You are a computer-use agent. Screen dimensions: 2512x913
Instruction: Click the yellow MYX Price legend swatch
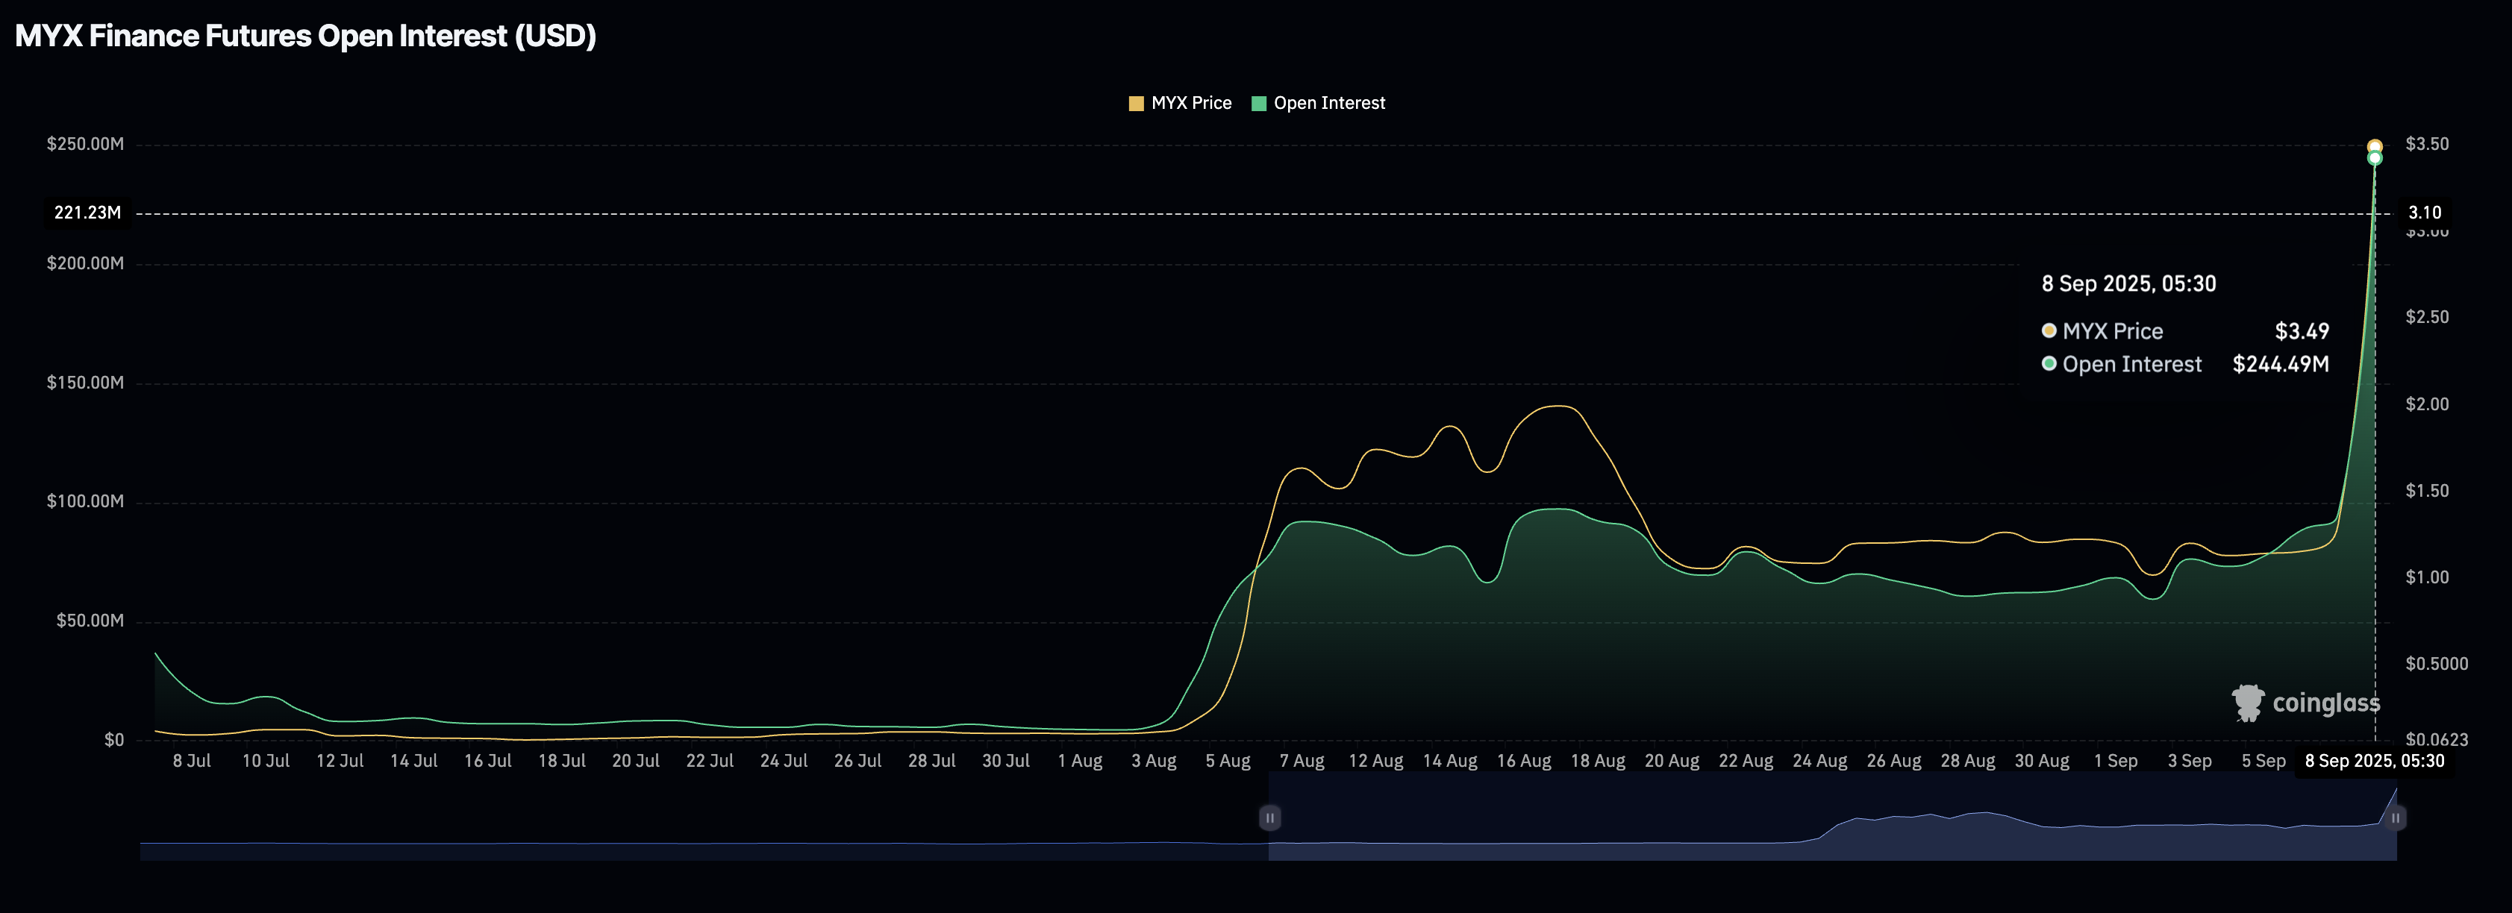click(x=1136, y=103)
